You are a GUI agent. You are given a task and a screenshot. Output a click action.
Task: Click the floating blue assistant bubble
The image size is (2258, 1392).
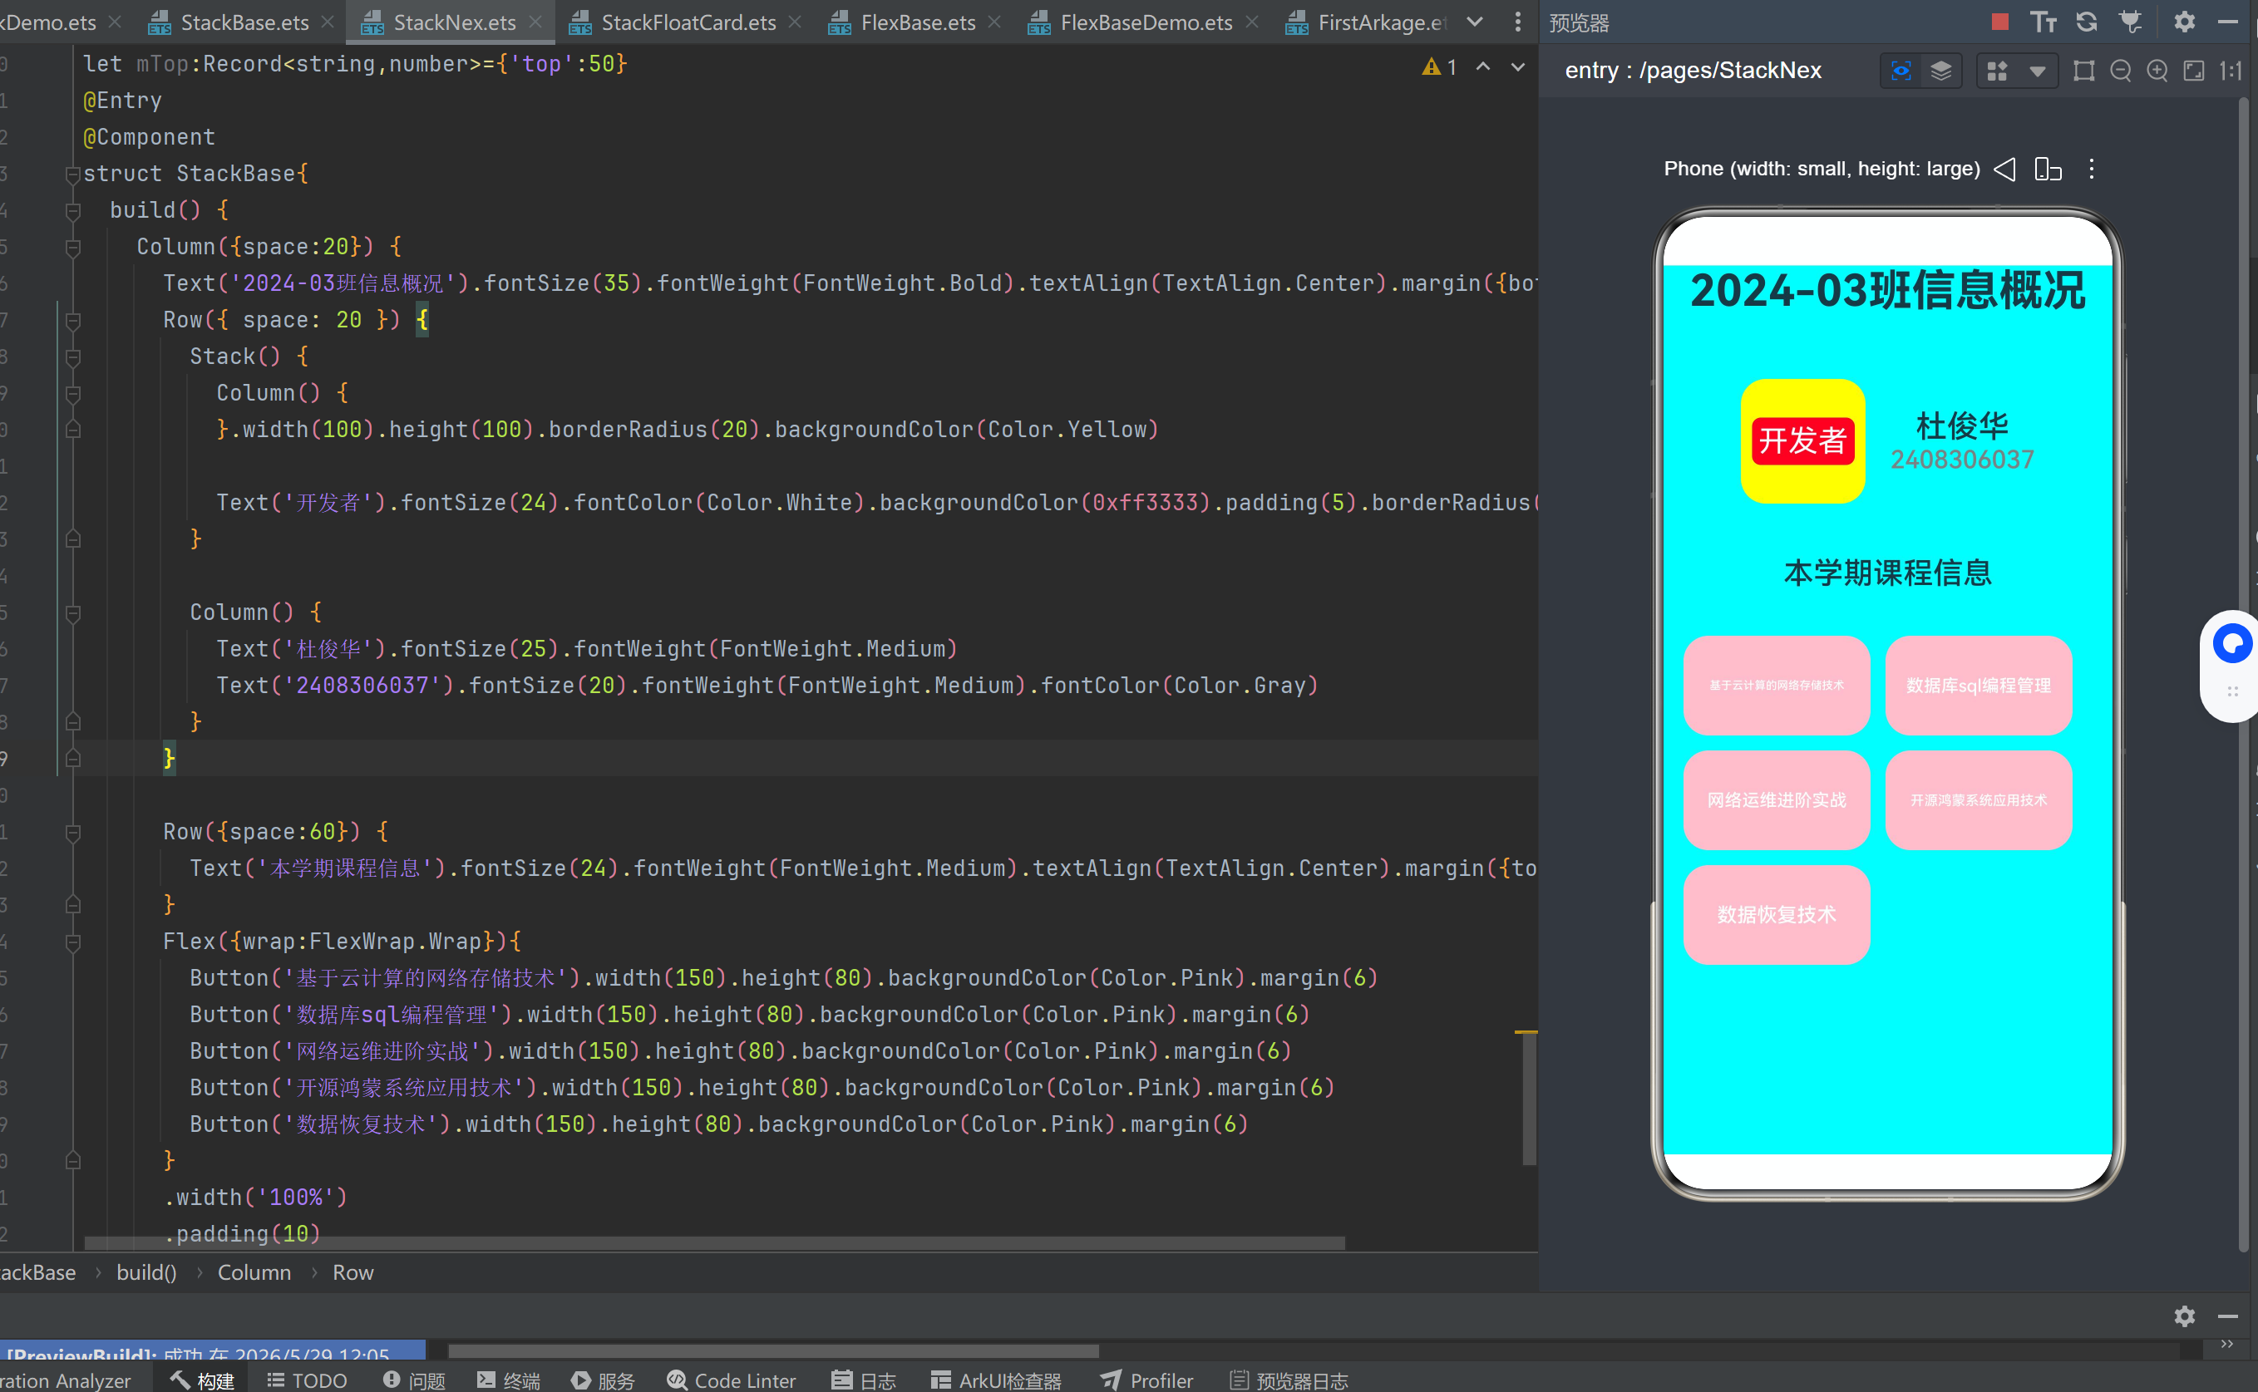click(2231, 643)
